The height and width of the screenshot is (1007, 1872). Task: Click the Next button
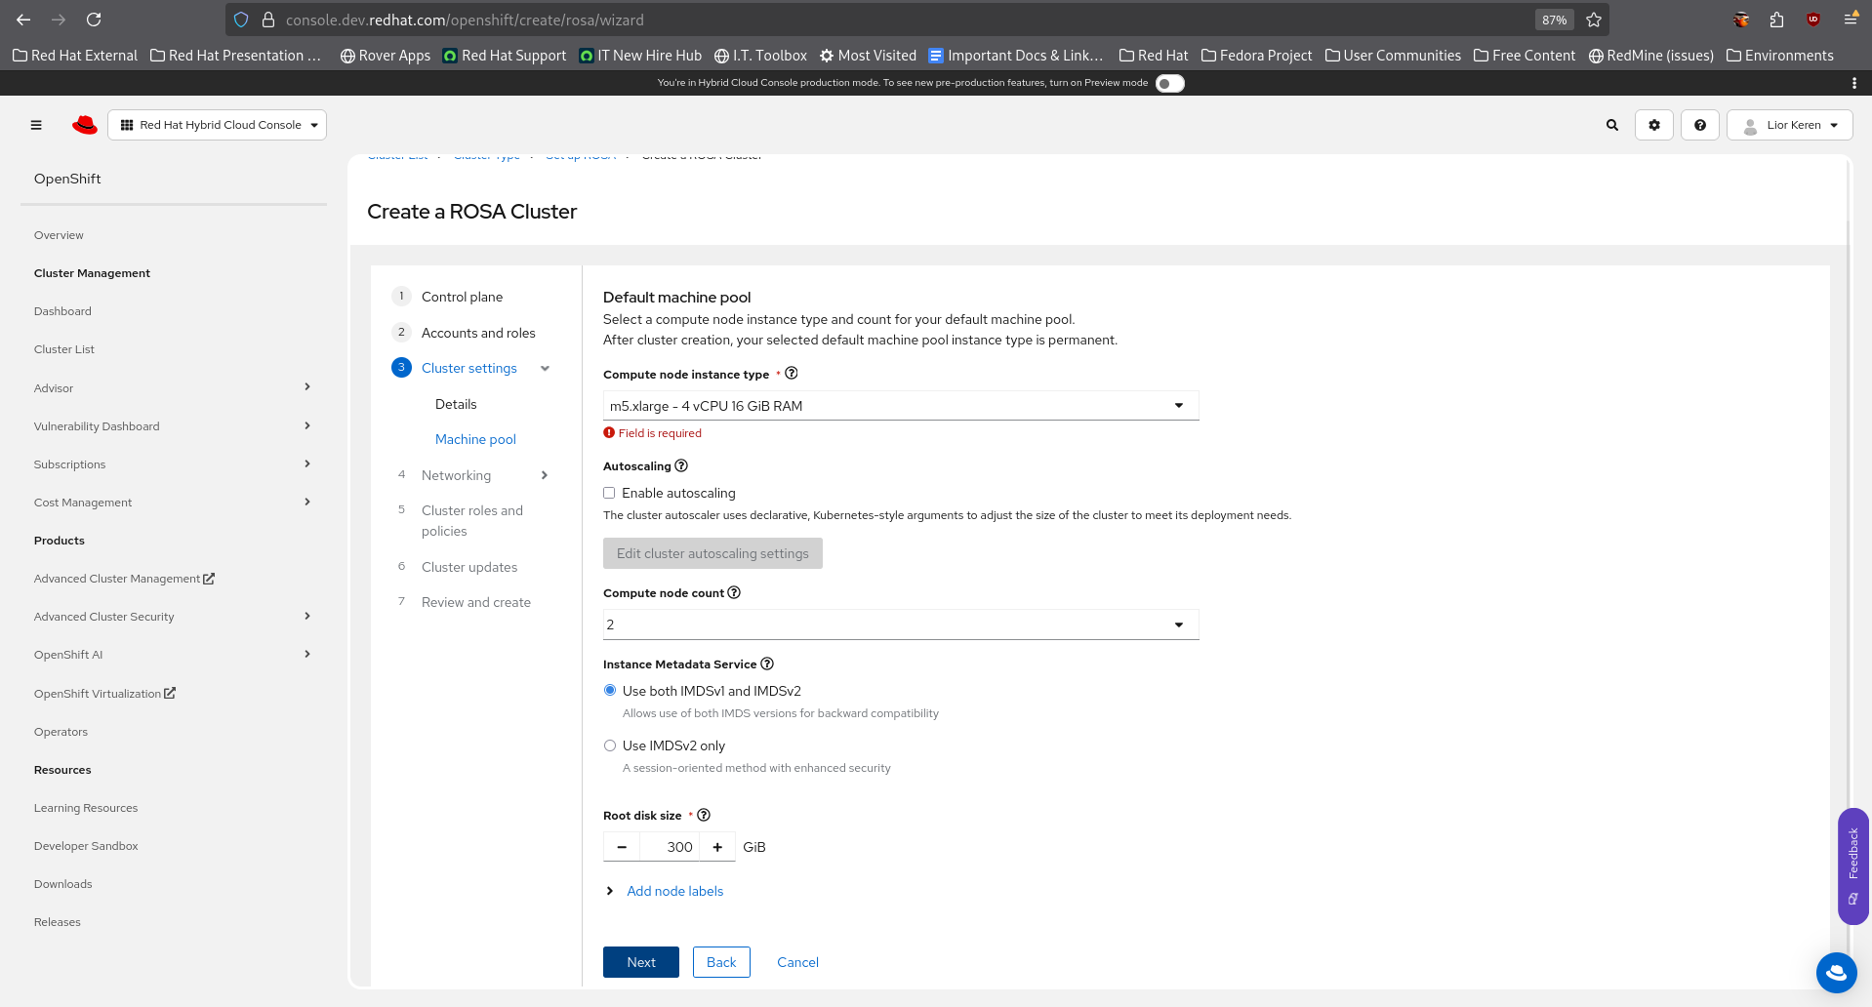coord(641,962)
